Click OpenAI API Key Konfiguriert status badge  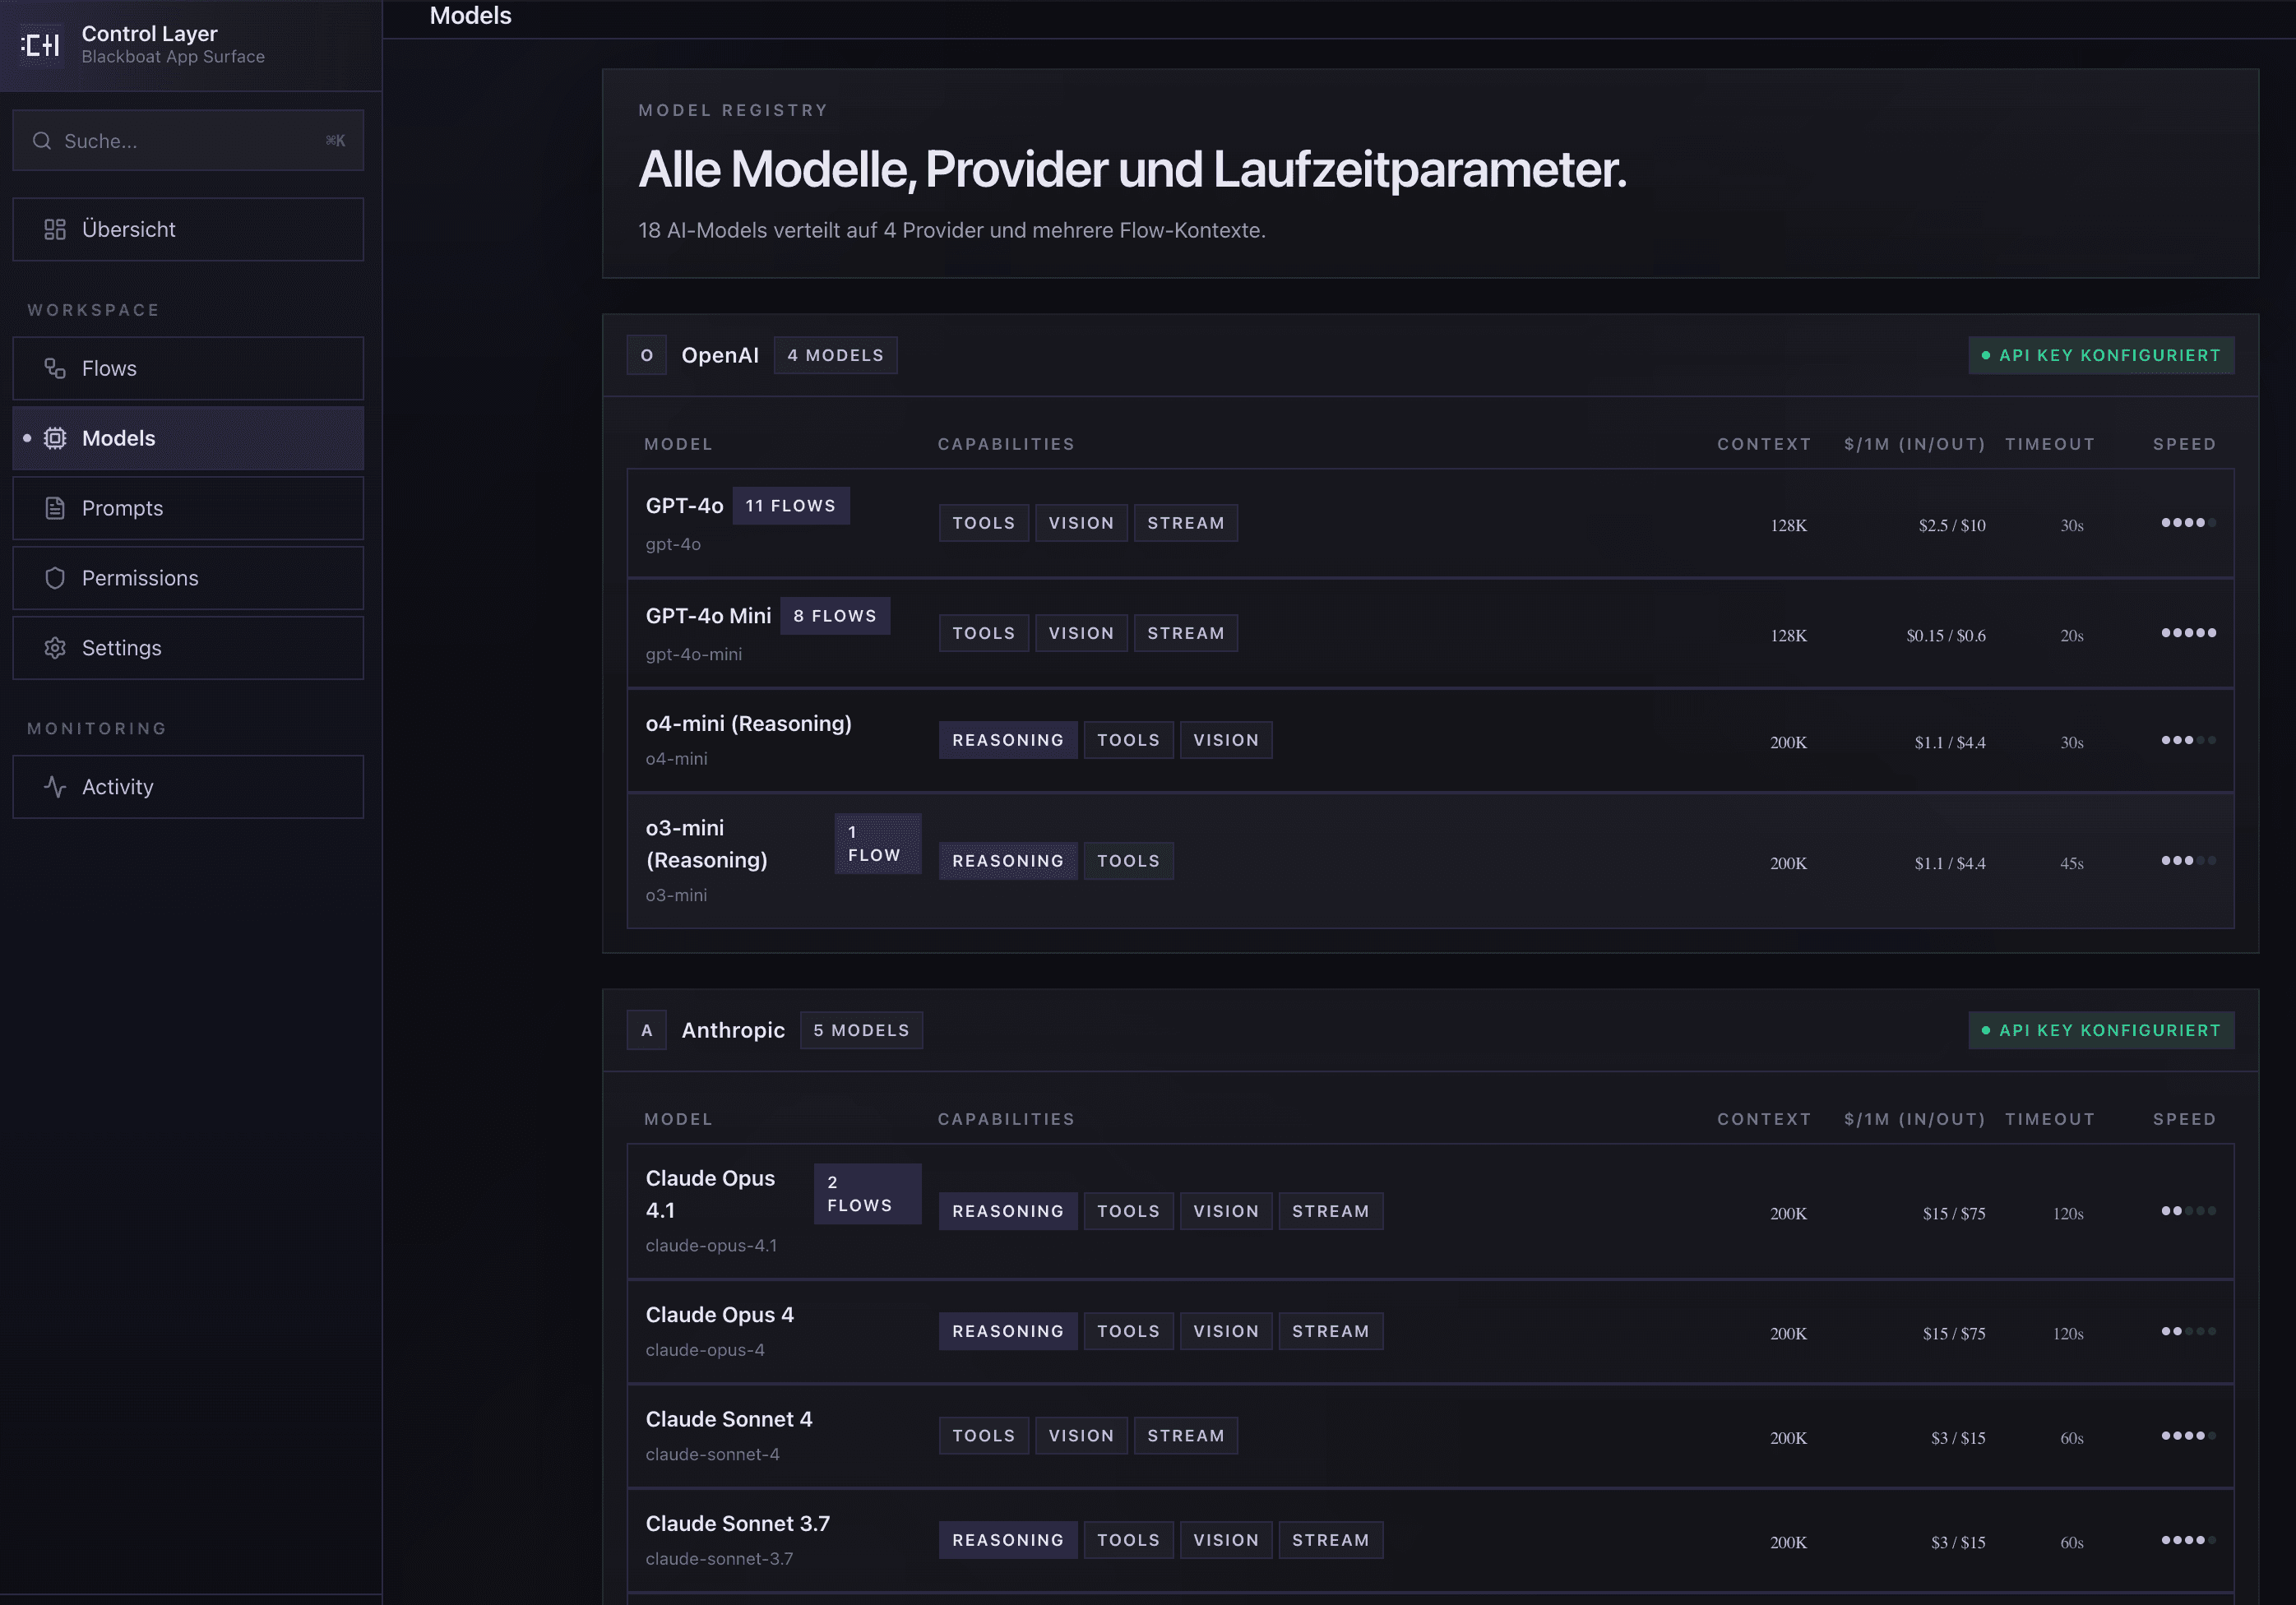(2100, 355)
